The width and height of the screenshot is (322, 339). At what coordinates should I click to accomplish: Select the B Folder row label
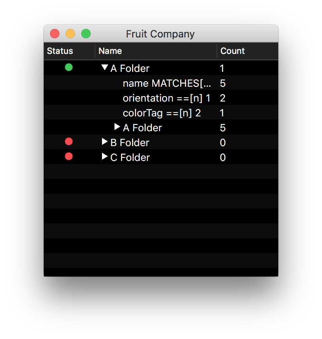click(130, 143)
